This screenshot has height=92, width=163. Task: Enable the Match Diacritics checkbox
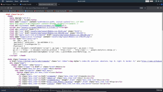[x=51, y=90]
